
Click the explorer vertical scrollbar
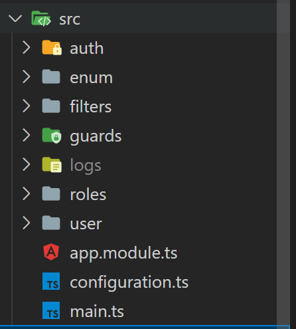click(283, 164)
